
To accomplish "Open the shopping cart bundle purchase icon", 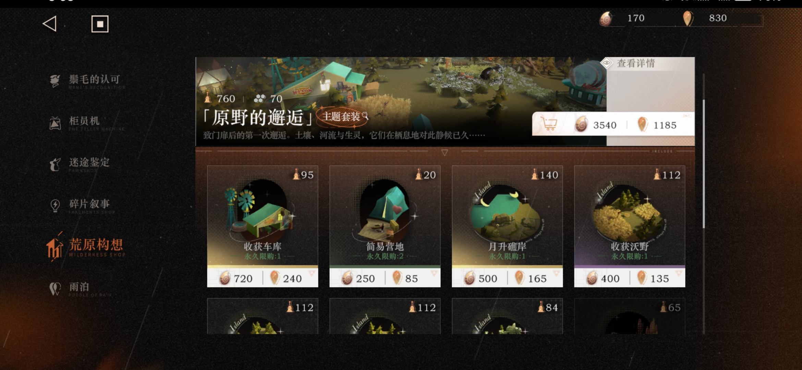I will [549, 124].
